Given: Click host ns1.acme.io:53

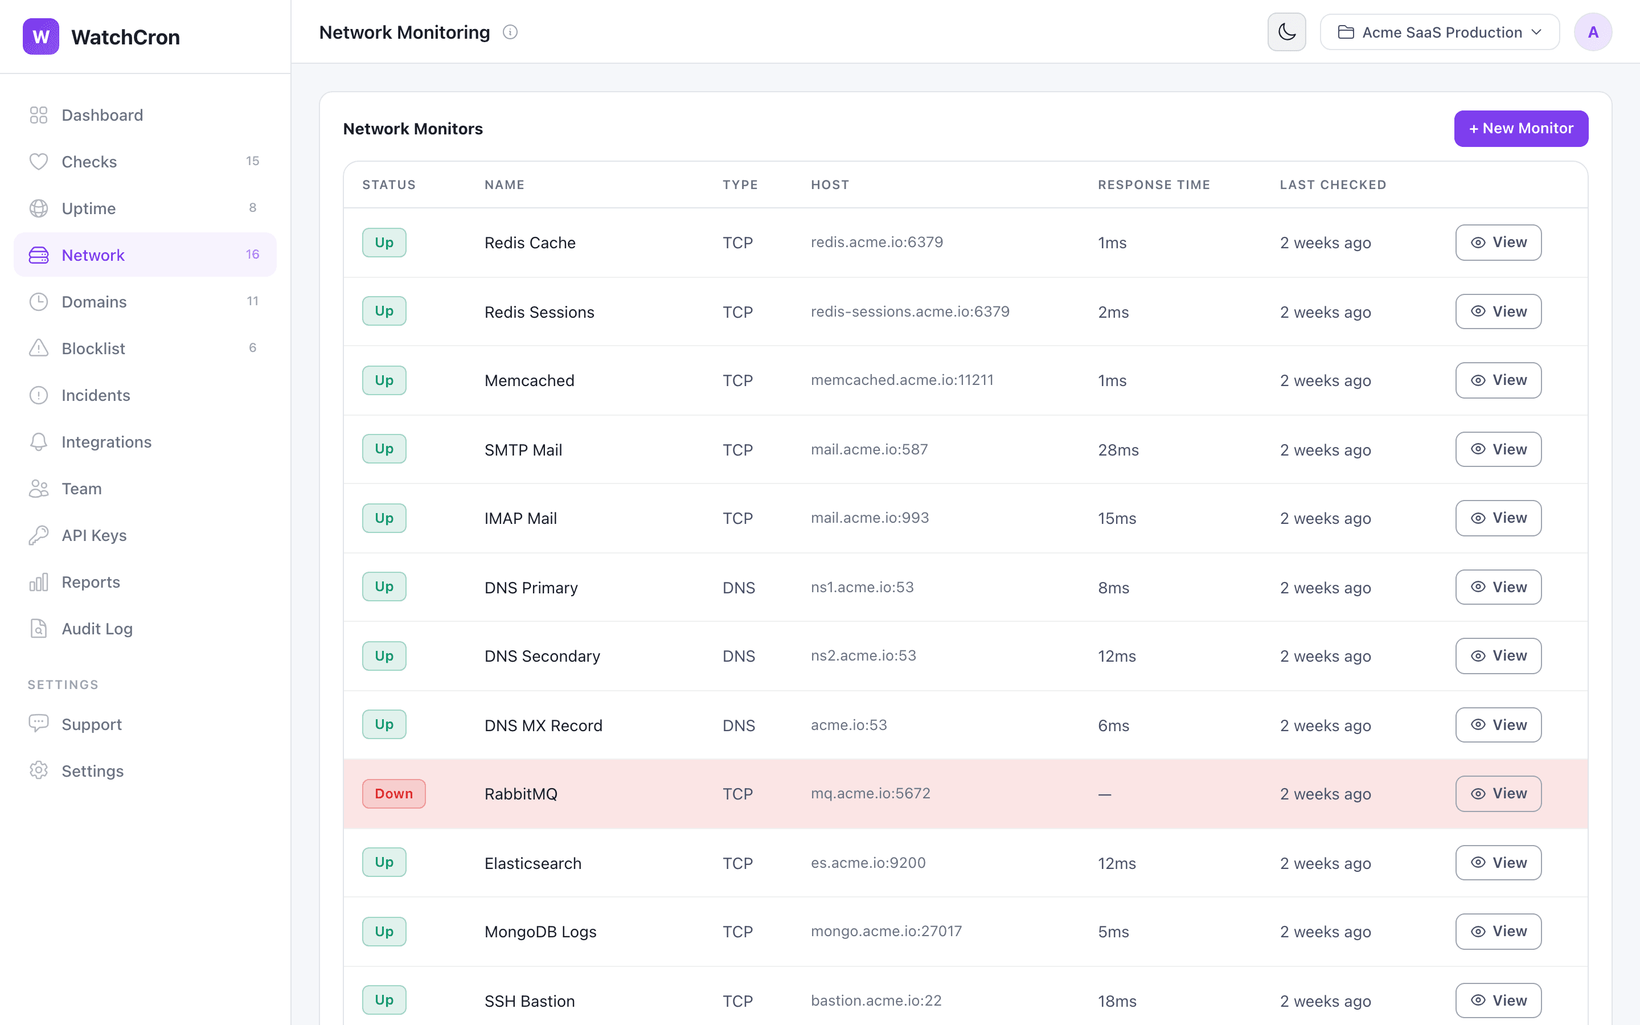Looking at the screenshot, I should click(862, 587).
